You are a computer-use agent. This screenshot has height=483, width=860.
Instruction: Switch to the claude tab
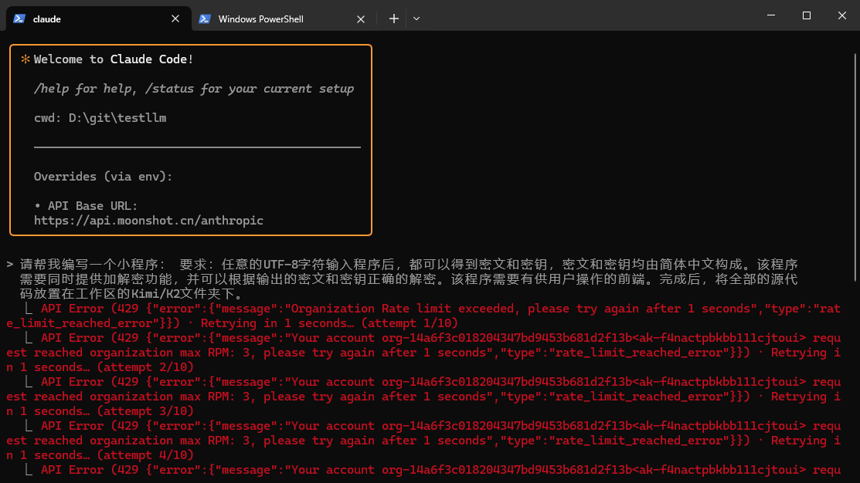tap(99, 19)
